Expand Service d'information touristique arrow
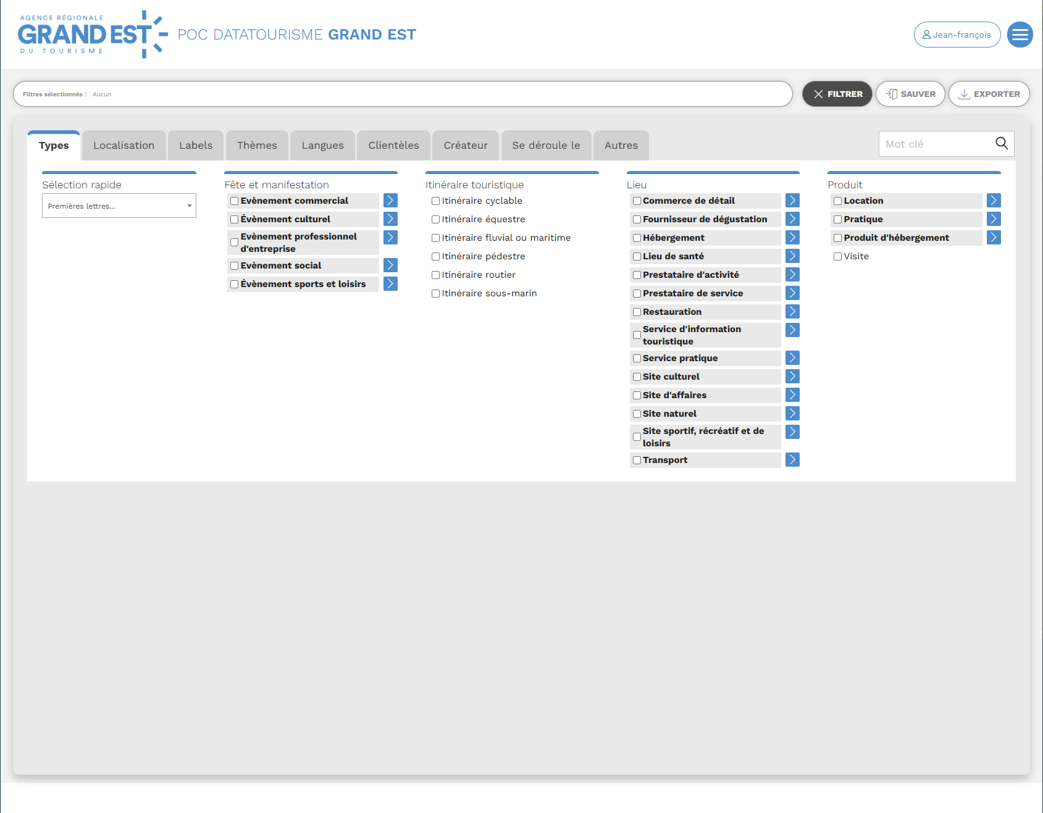 pos(792,330)
